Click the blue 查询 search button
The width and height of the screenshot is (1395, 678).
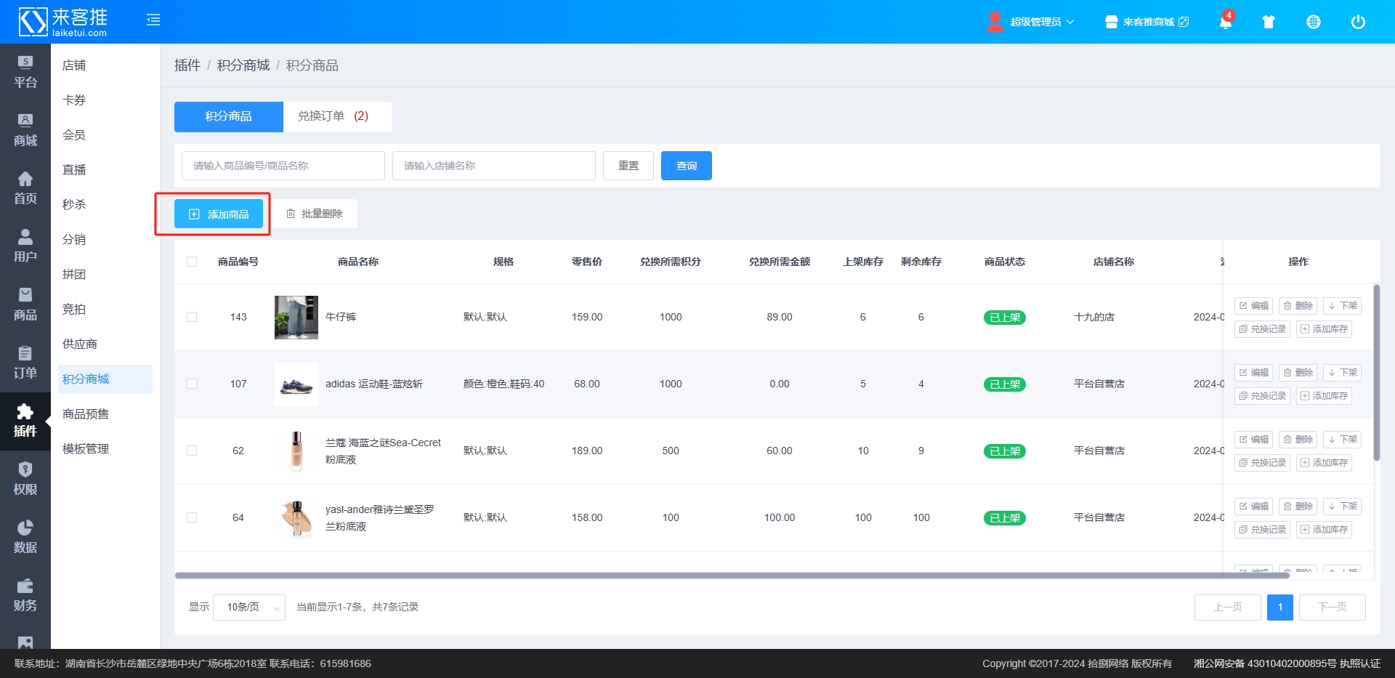click(686, 166)
